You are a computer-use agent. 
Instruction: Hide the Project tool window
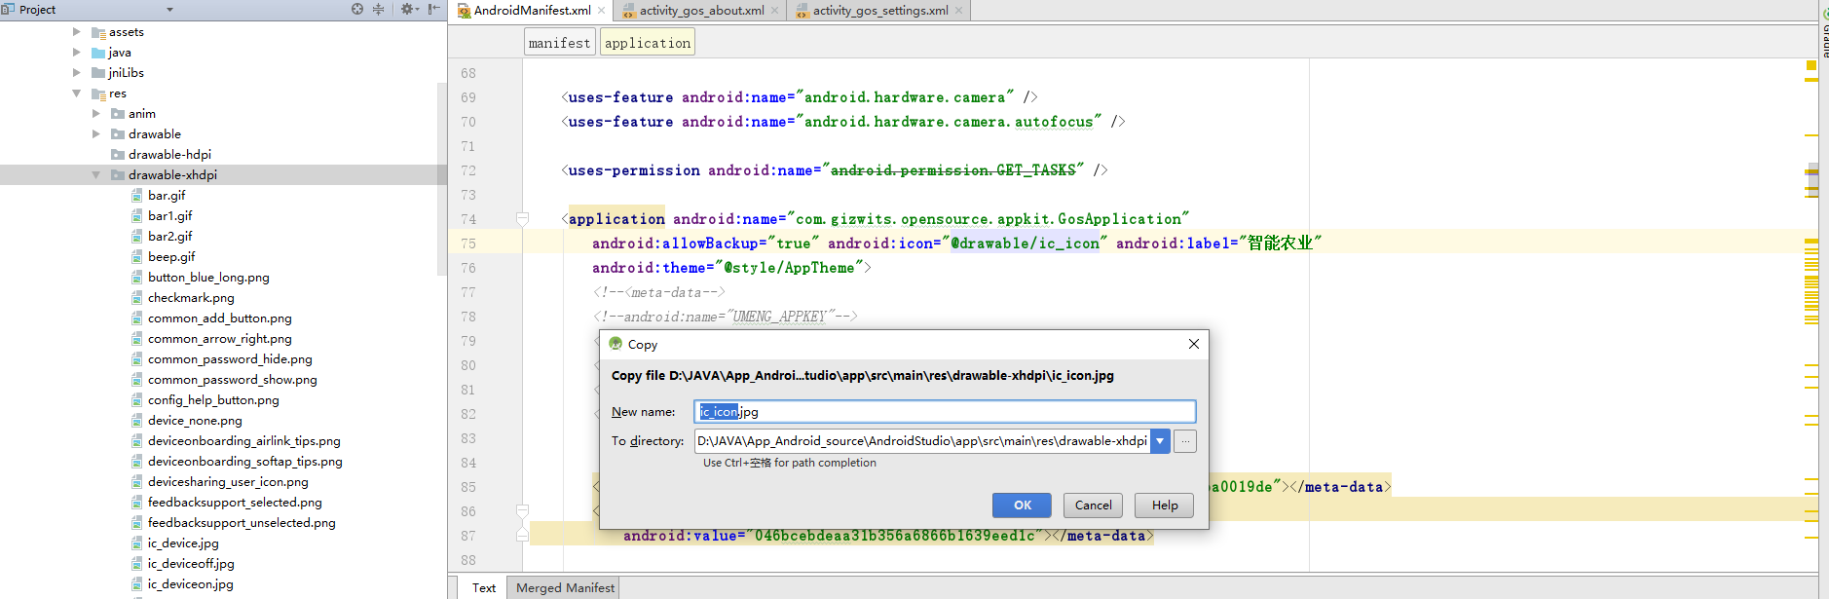433,9
